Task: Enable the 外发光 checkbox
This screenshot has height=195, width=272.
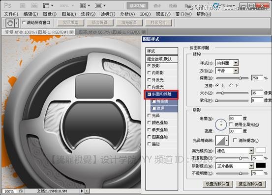Action: click(149, 80)
